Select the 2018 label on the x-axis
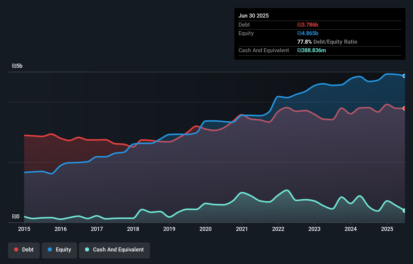The height and width of the screenshot is (264, 413). [x=133, y=229]
